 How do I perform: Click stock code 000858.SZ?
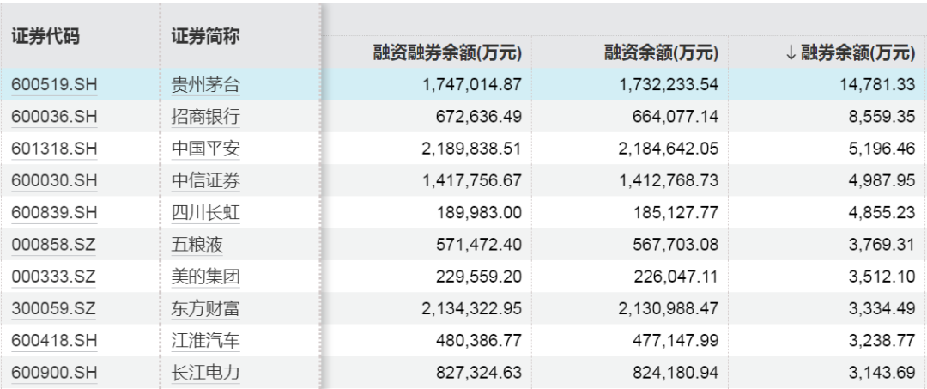54,245
